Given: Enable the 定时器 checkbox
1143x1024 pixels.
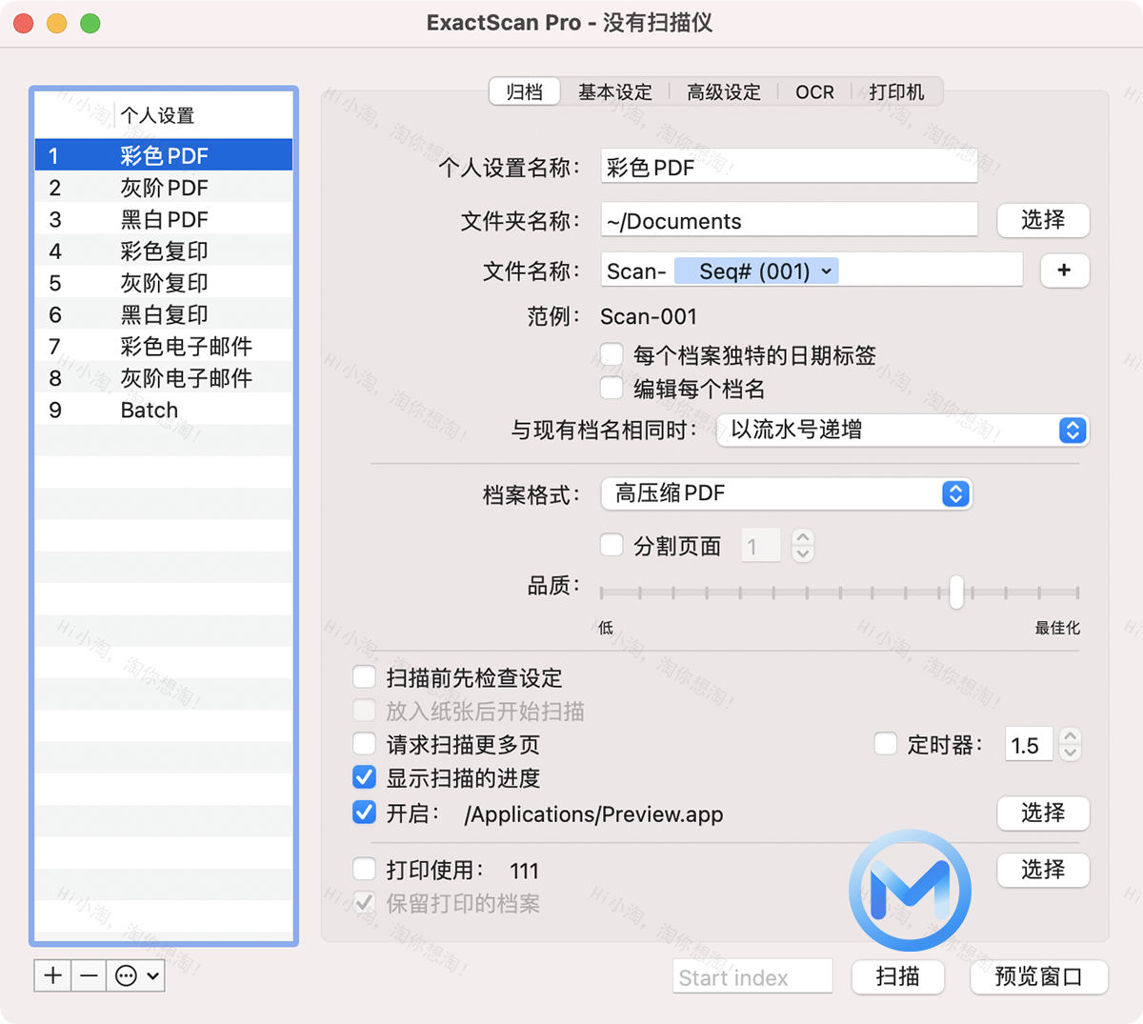Looking at the screenshot, I should point(885,745).
